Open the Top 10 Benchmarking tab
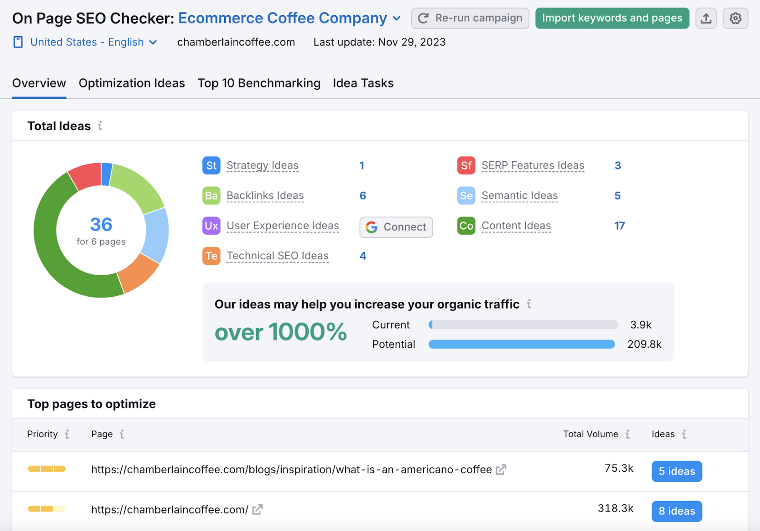 259,83
